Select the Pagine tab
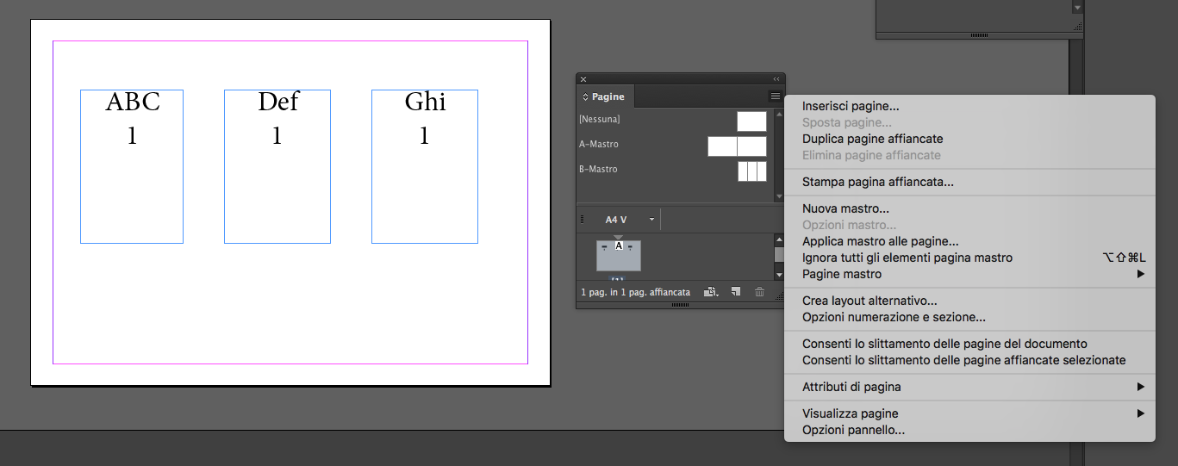The image size is (1178, 466). pyautogui.click(x=605, y=97)
